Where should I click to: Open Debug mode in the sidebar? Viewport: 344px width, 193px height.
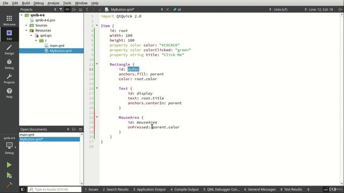tap(9, 64)
